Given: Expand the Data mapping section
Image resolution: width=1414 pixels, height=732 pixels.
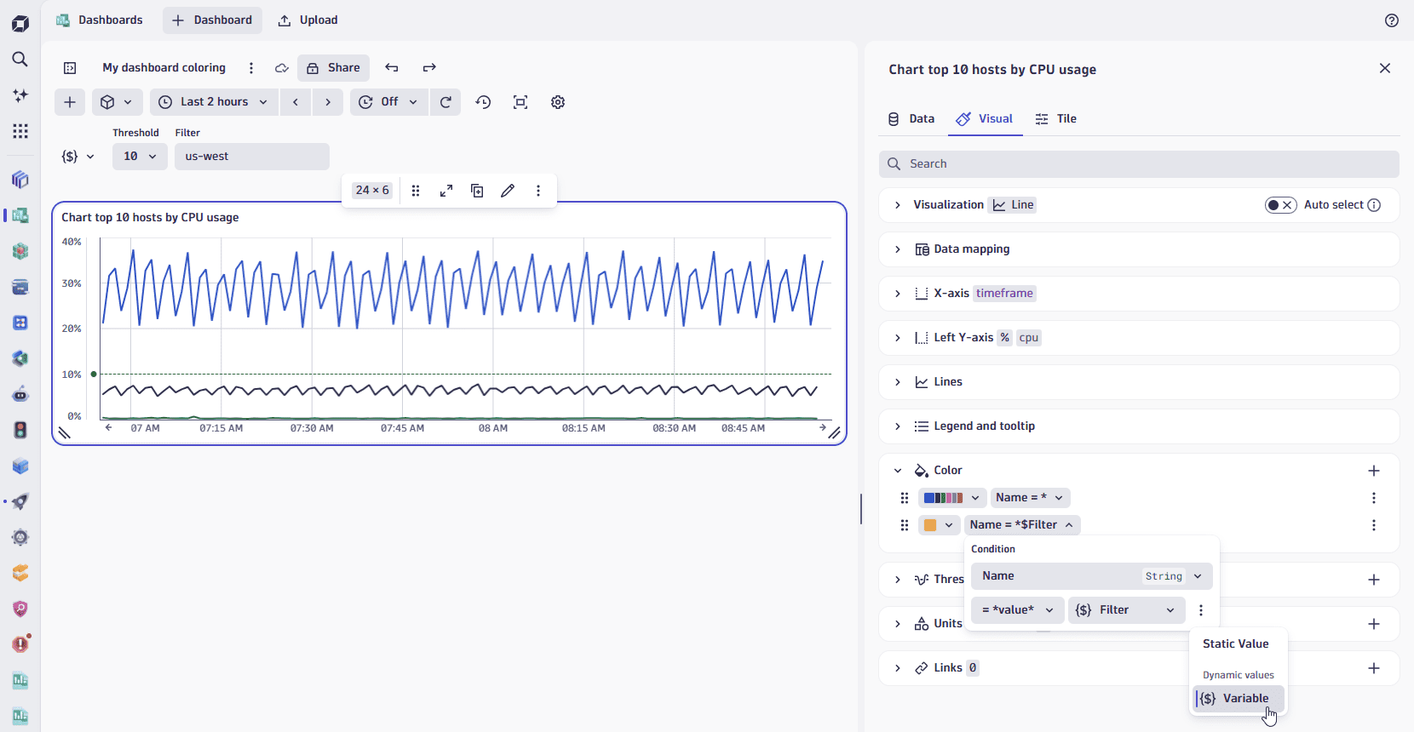Looking at the screenshot, I should (898, 249).
